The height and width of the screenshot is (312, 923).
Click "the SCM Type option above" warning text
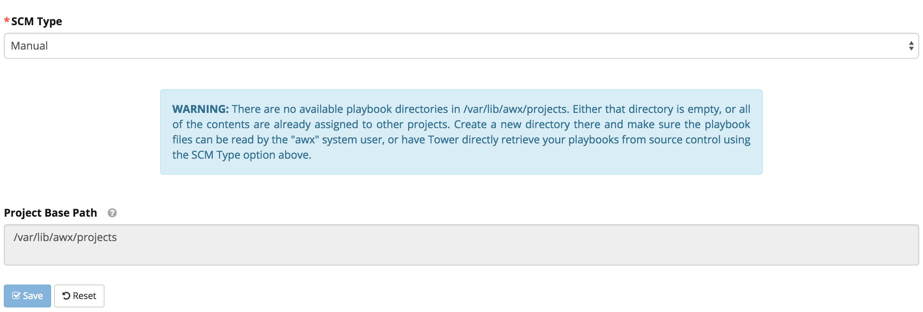tap(242, 155)
